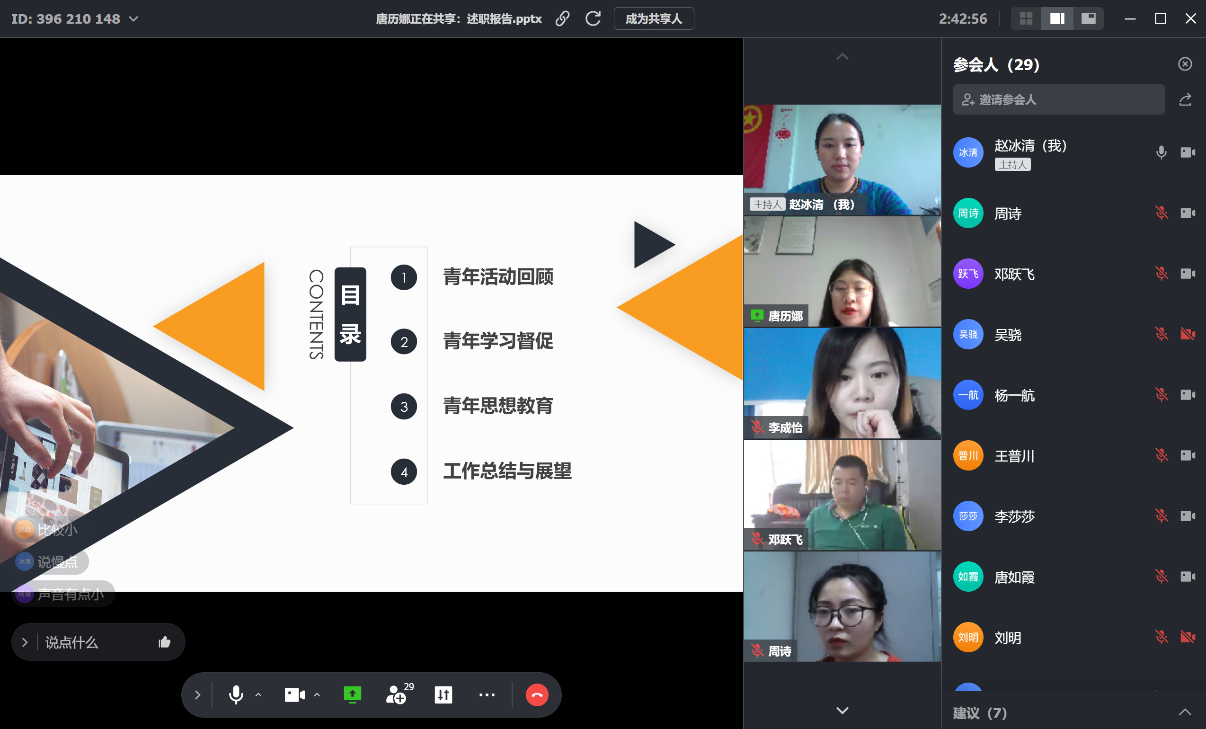Screen dimensions: 1206x729
Task: Click the red hang up button
Action: tap(536, 694)
